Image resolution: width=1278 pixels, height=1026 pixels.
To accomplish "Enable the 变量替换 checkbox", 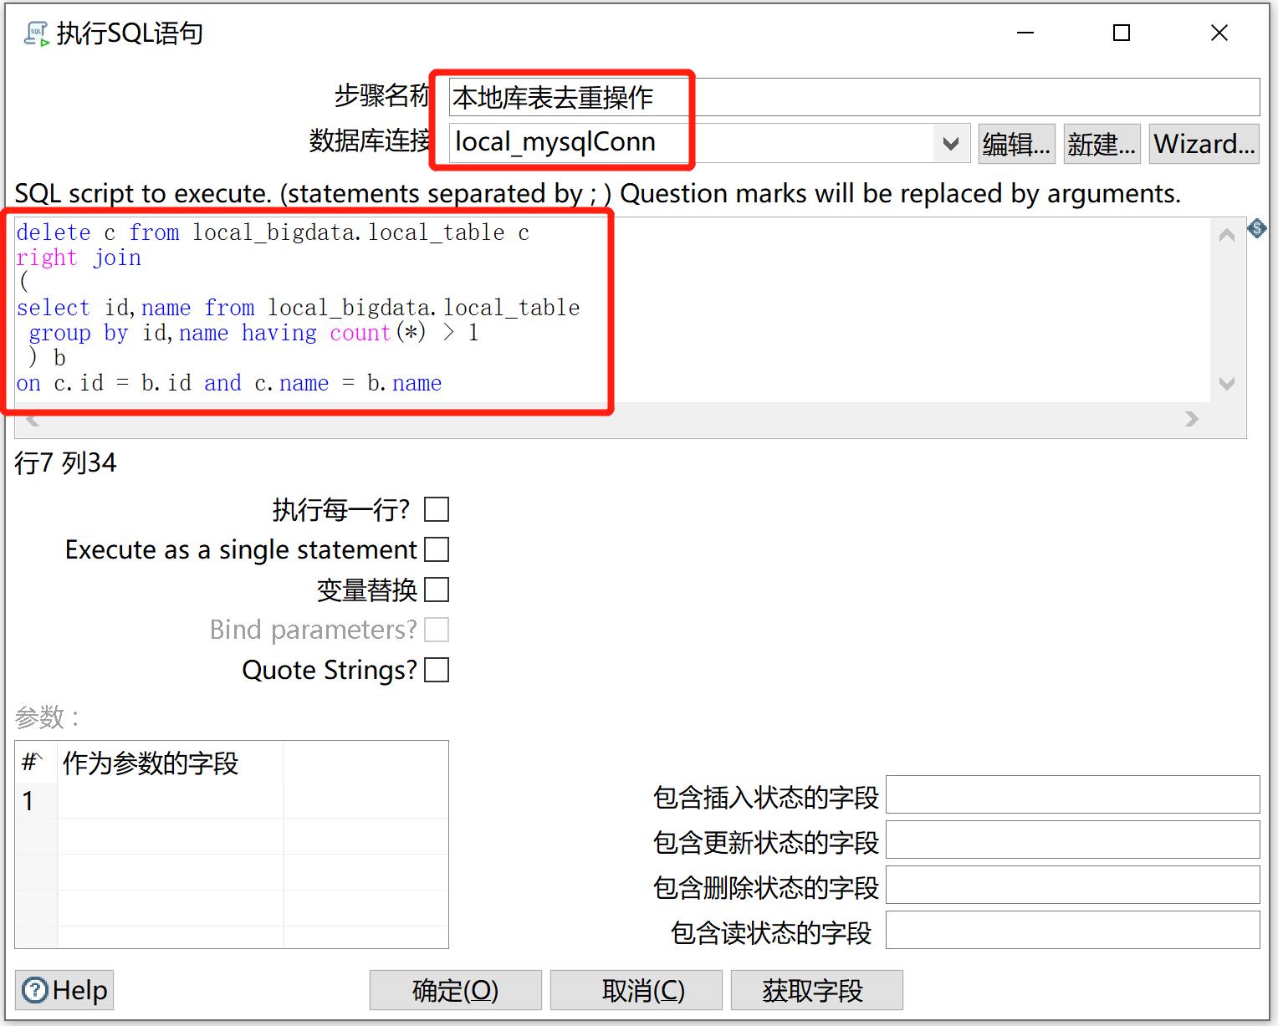I will coord(437,590).
